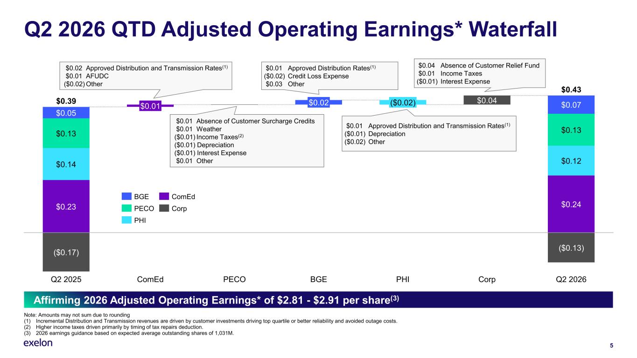Viewport: 637px width, 358px height.
Task: Click the BGE axis label under the chart
Action: [319, 280]
